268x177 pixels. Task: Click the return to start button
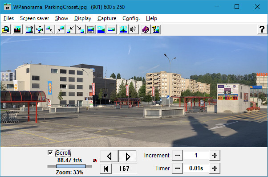point(106,169)
